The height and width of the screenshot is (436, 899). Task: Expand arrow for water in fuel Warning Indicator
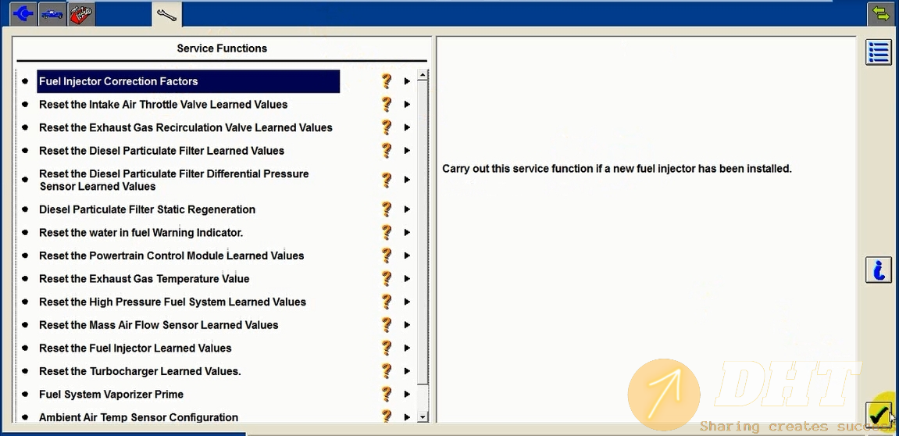(407, 232)
